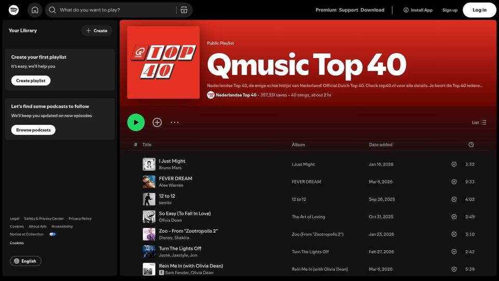Click Sign up
This screenshot has height=281, width=499.
(x=450, y=10)
